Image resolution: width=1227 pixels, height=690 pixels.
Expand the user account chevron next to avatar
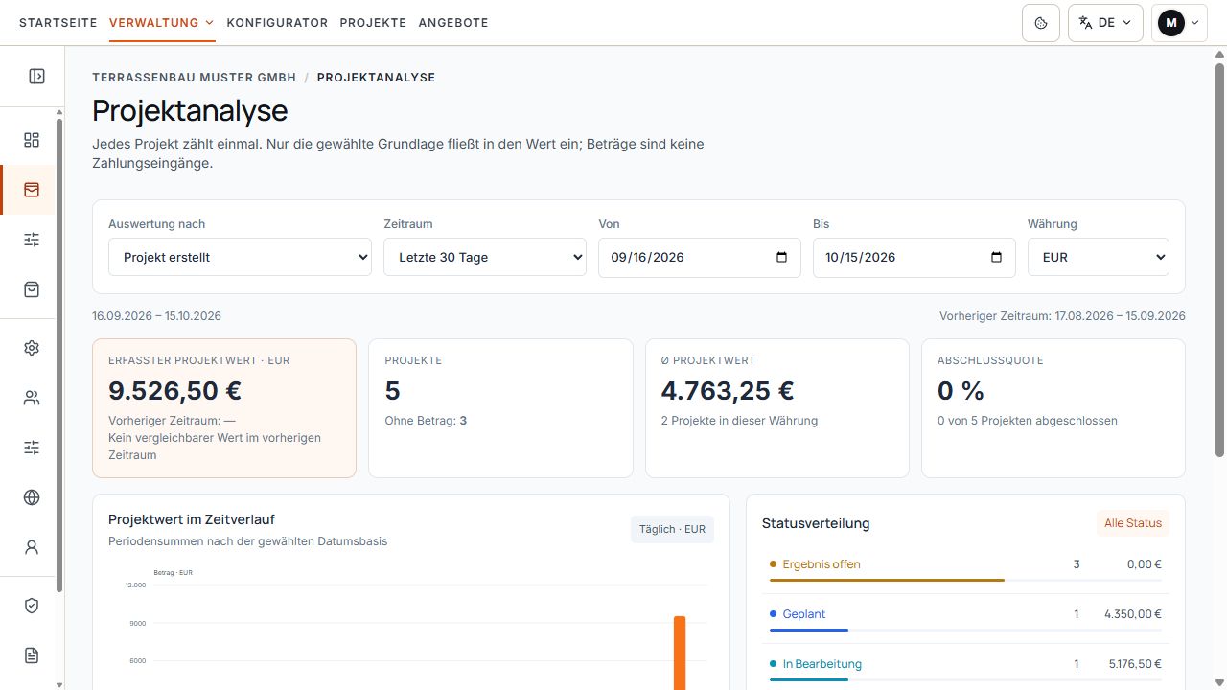click(x=1194, y=23)
